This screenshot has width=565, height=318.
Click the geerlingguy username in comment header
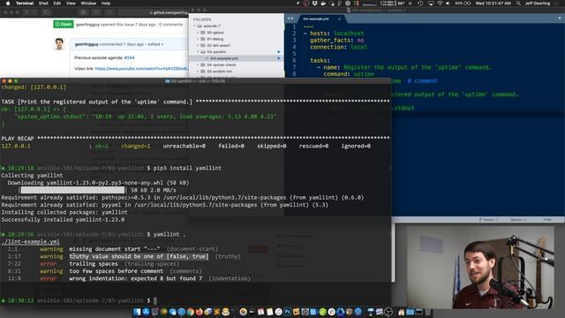point(87,44)
